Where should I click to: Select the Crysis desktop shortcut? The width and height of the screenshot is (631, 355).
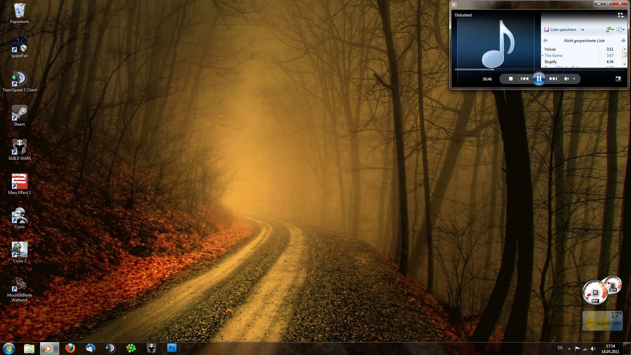click(19, 219)
